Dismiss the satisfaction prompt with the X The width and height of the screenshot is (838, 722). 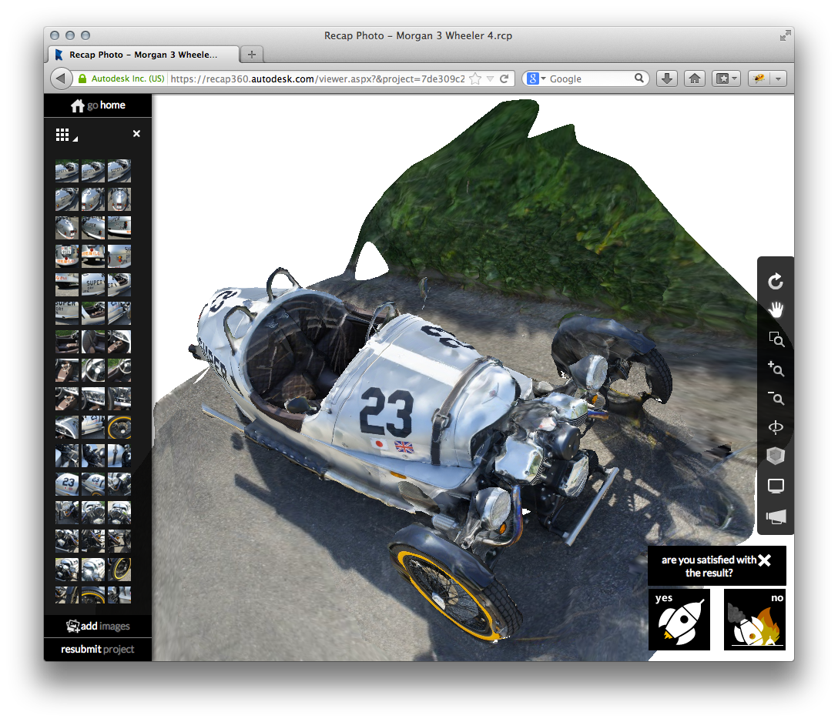pos(764,560)
